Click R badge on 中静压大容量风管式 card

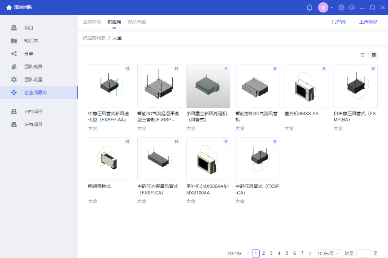click(x=176, y=142)
